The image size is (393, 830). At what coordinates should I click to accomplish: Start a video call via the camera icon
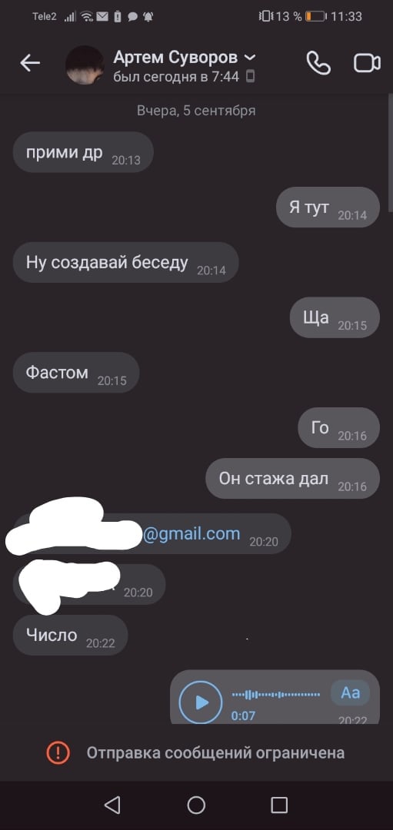367,64
